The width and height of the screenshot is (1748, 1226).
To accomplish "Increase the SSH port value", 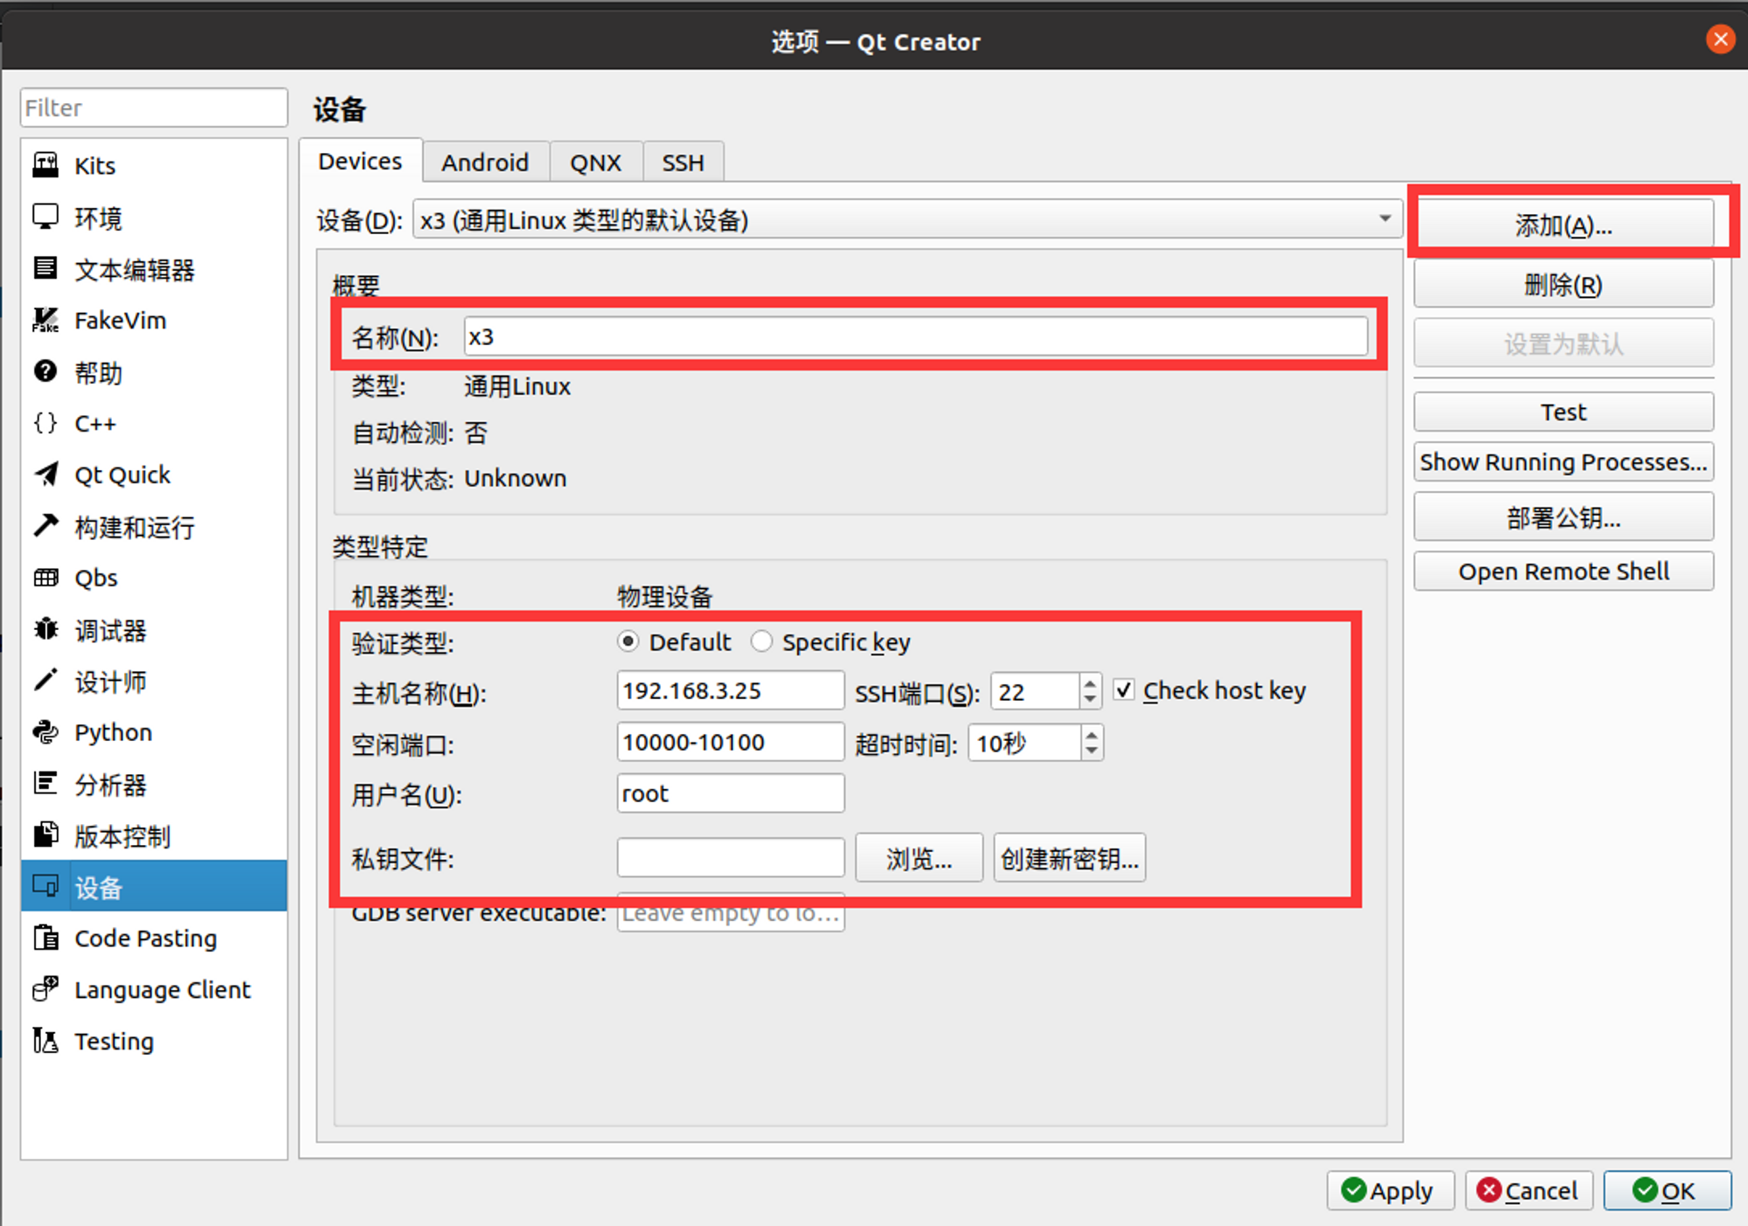I will tap(1090, 682).
